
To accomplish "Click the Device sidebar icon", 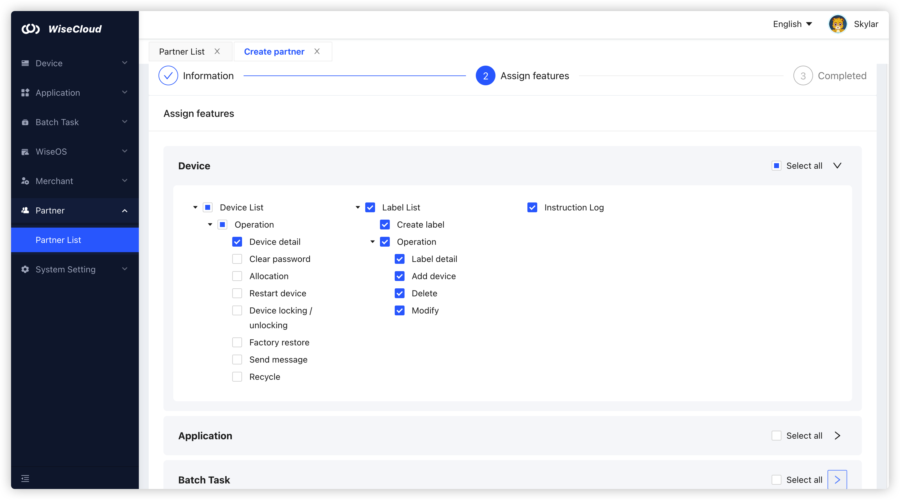I will pyautogui.click(x=25, y=63).
